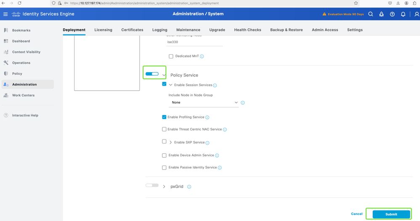Expand the Enable SXP Service section
420x221 pixels.
(171, 142)
